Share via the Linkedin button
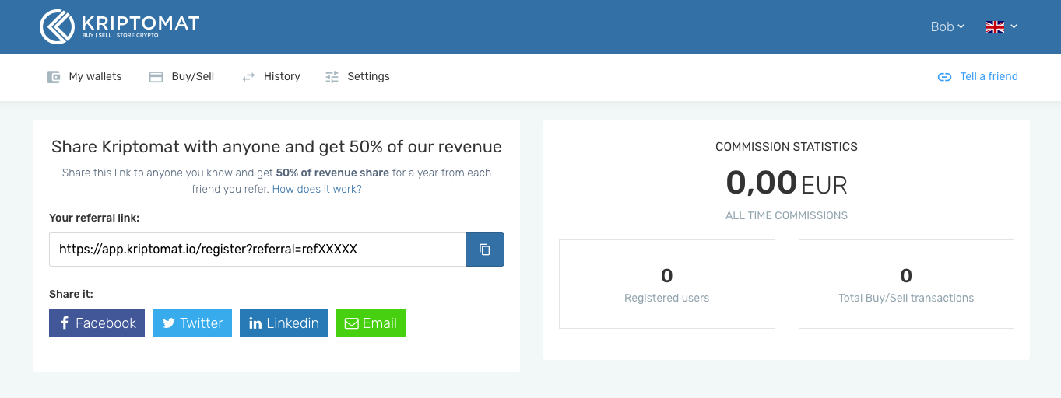Screen dimensions: 1061x398 click(283, 323)
